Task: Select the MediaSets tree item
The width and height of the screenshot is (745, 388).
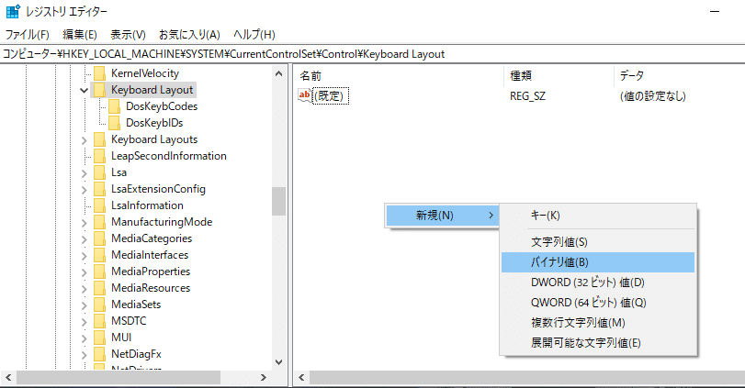Action: (136, 305)
